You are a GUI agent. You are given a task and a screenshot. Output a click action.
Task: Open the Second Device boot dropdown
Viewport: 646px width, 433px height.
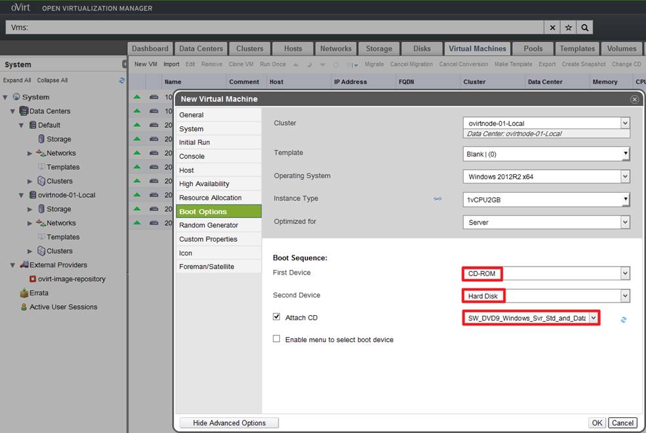click(x=625, y=295)
